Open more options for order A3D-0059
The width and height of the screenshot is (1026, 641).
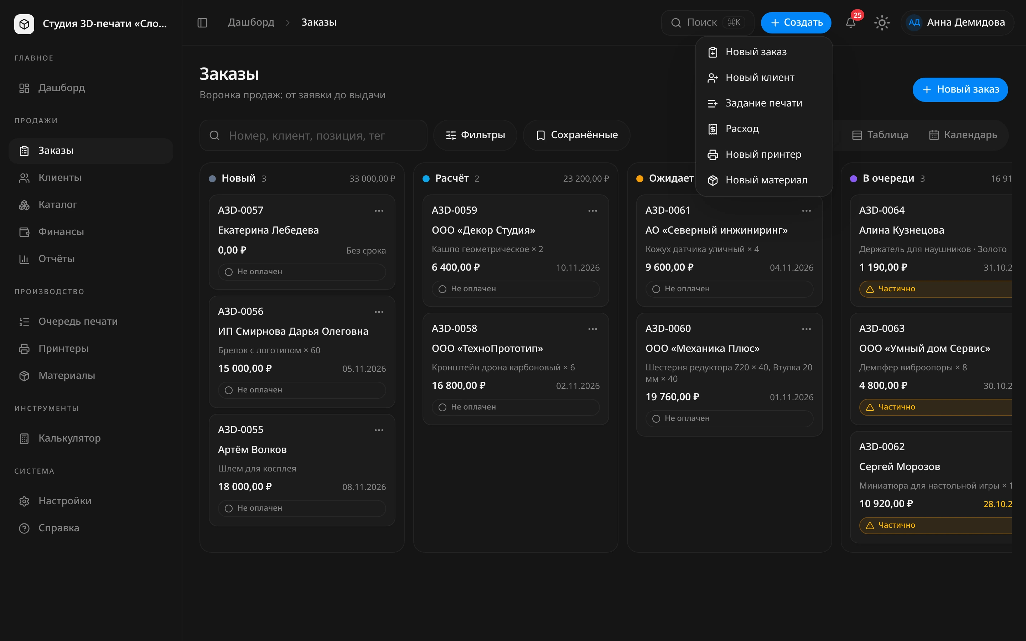(593, 211)
